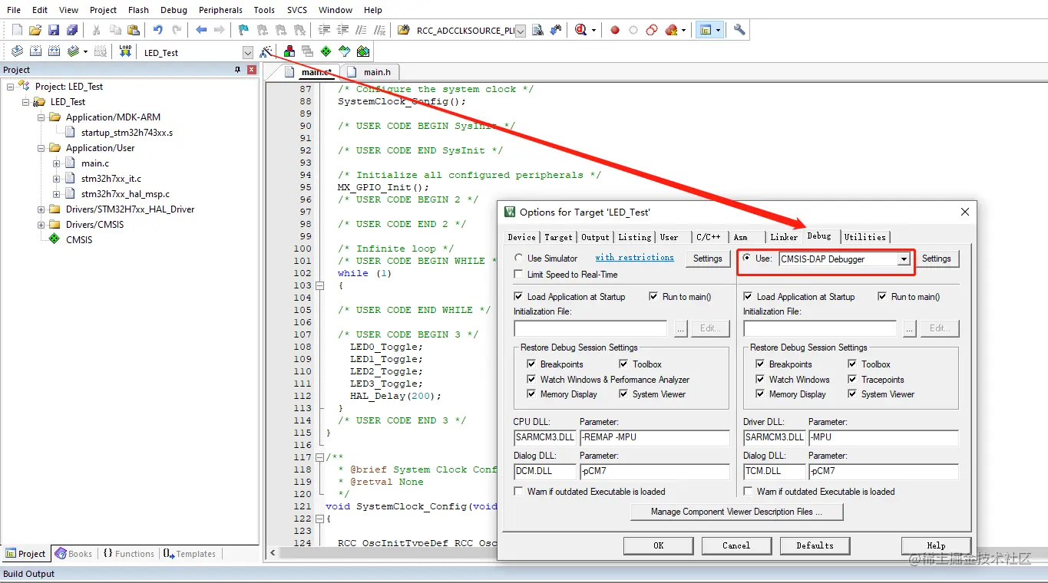Open Manage Run-Time Environment green diamond
Image resolution: width=1048 pixels, height=583 pixels.
[x=326, y=51]
